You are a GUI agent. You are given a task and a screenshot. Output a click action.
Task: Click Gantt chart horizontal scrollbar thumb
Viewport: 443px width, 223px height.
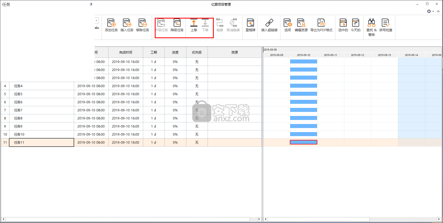pyautogui.click(x=318, y=219)
